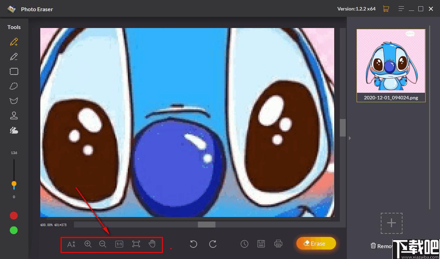Choose the lasso selection tool
Viewport: 440px width, 259px height.
point(14,86)
